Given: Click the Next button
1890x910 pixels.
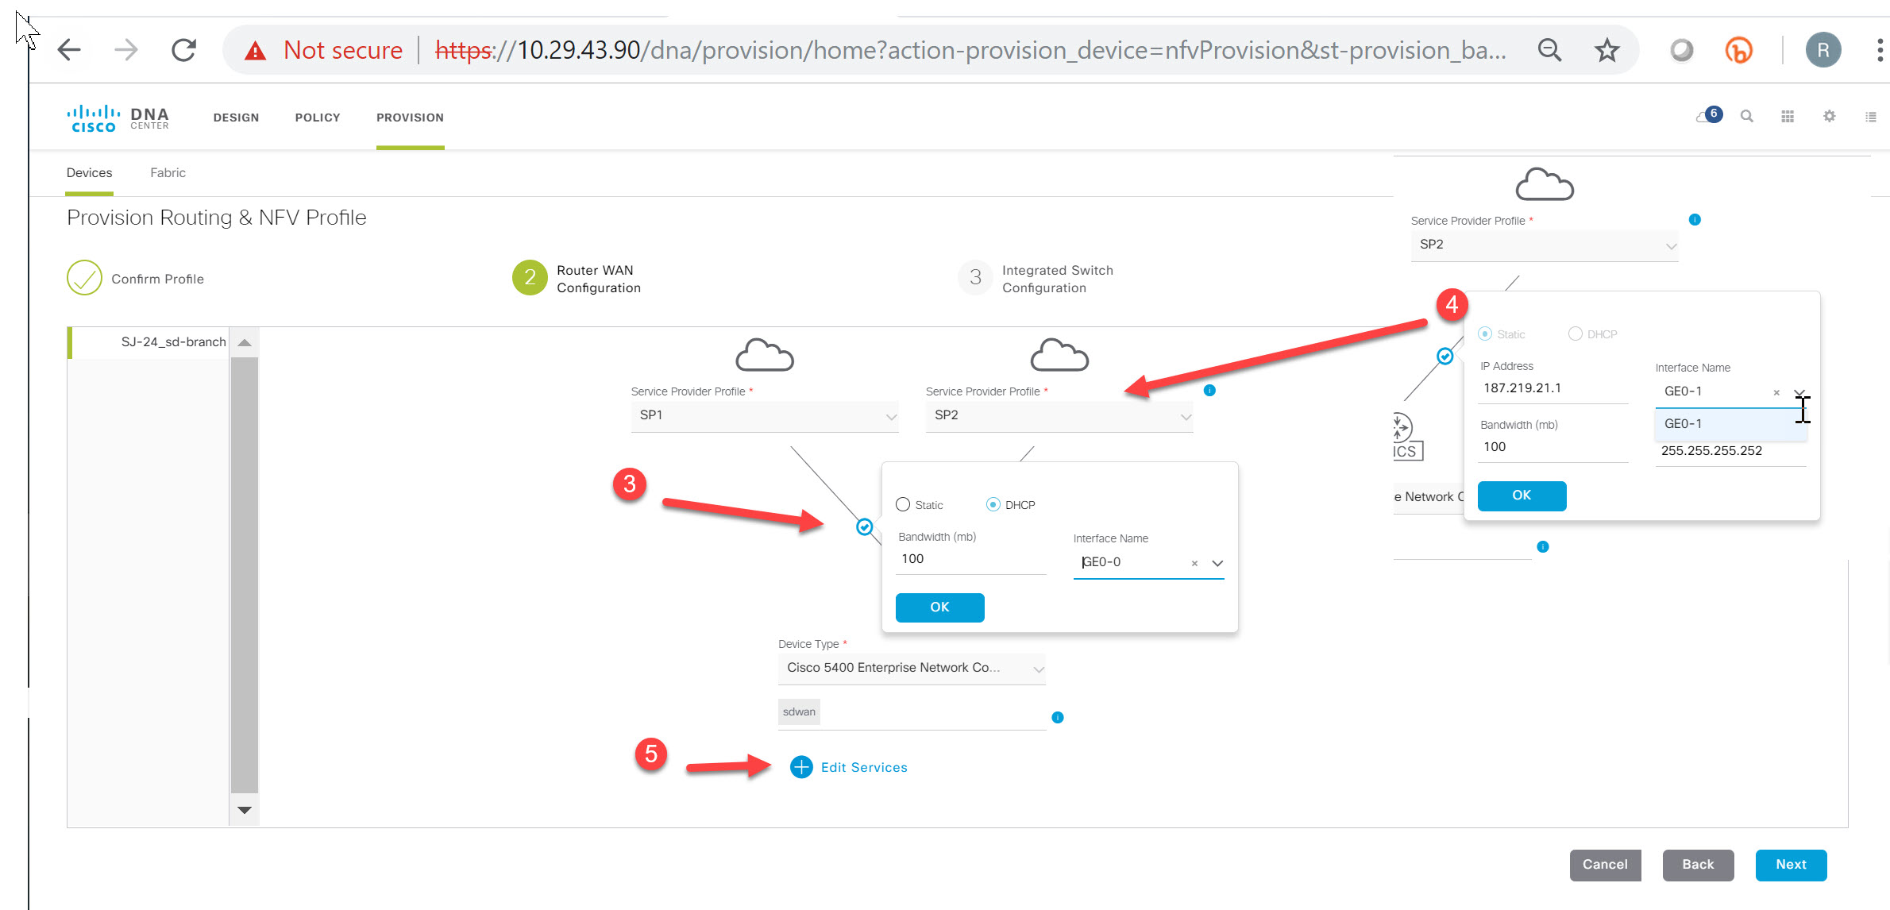Looking at the screenshot, I should tap(1791, 865).
